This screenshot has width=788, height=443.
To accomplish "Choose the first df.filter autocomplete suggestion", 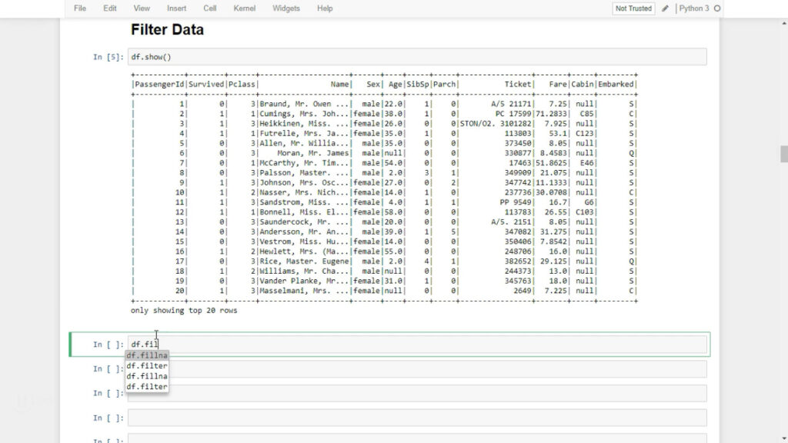I will tap(147, 366).
